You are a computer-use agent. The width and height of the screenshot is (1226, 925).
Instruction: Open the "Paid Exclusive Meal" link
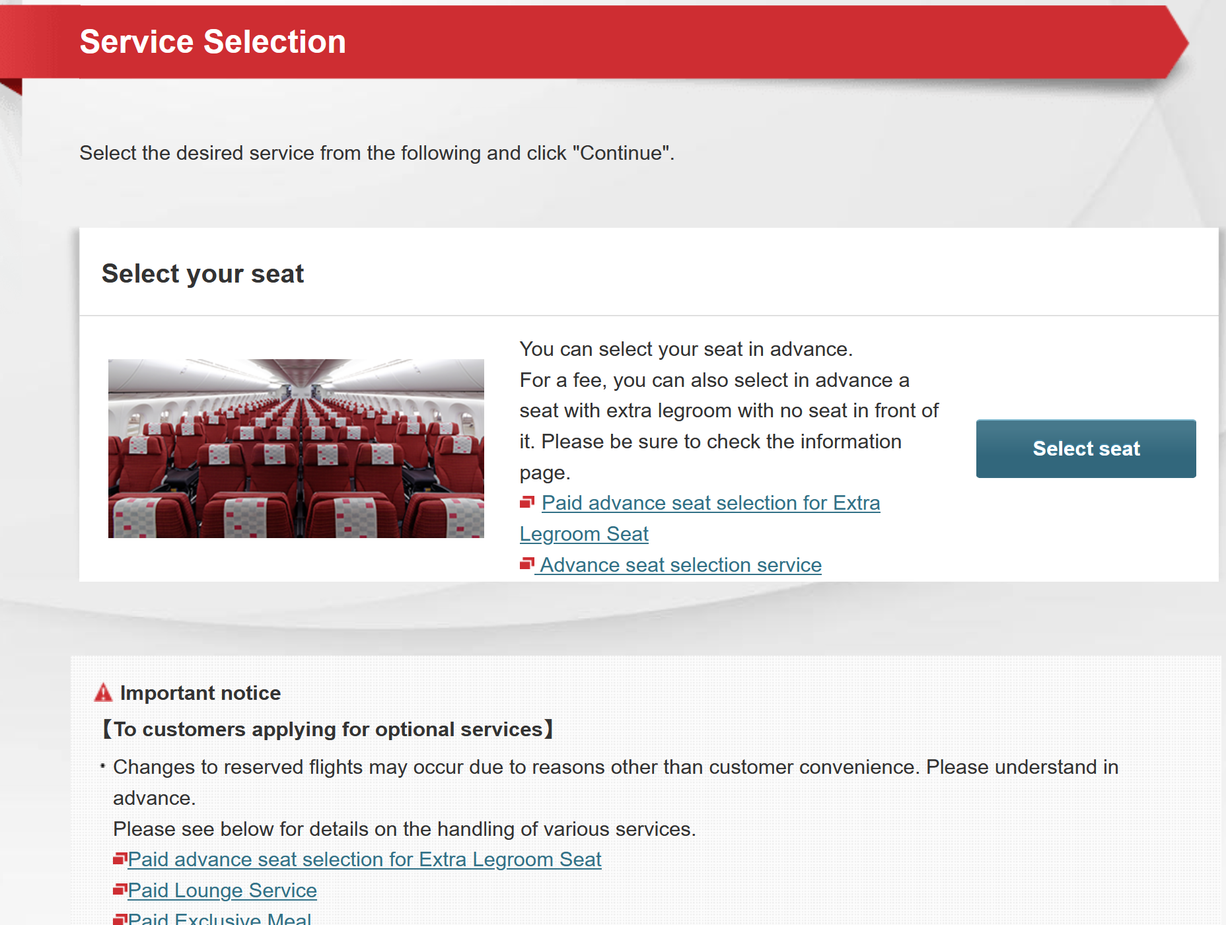(218, 918)
